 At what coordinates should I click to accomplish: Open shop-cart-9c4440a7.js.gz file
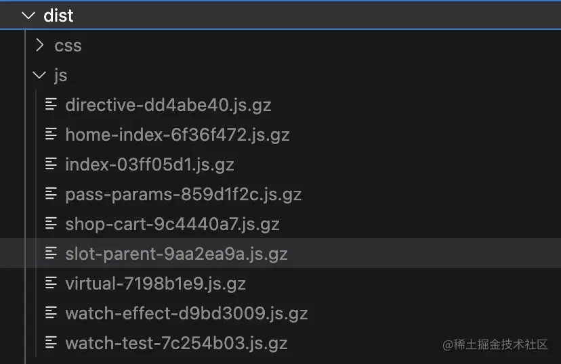(172, 224)
